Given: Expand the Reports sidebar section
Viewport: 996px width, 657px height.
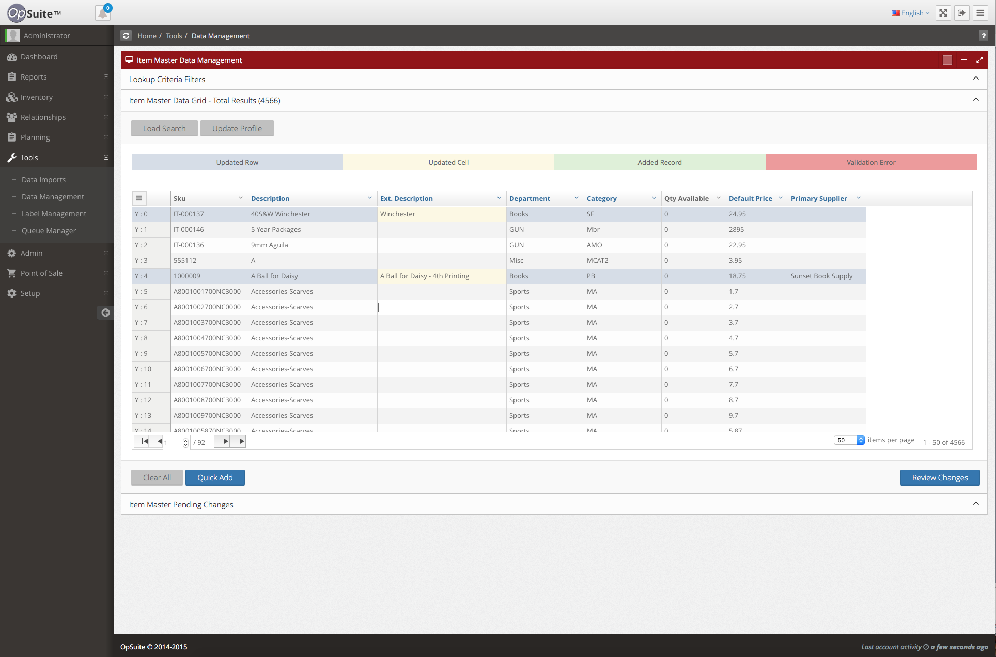Looking at the screenshot, I should click(106, 77).
